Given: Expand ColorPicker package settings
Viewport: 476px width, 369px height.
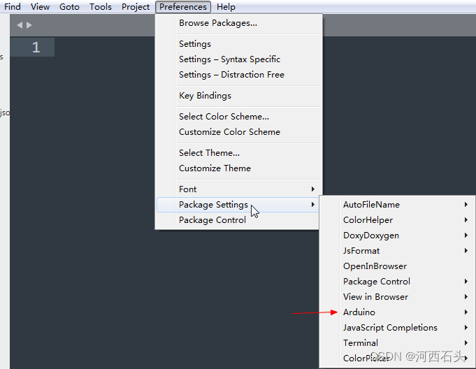Looking at the screenshot, I should [x=398, y=359].
